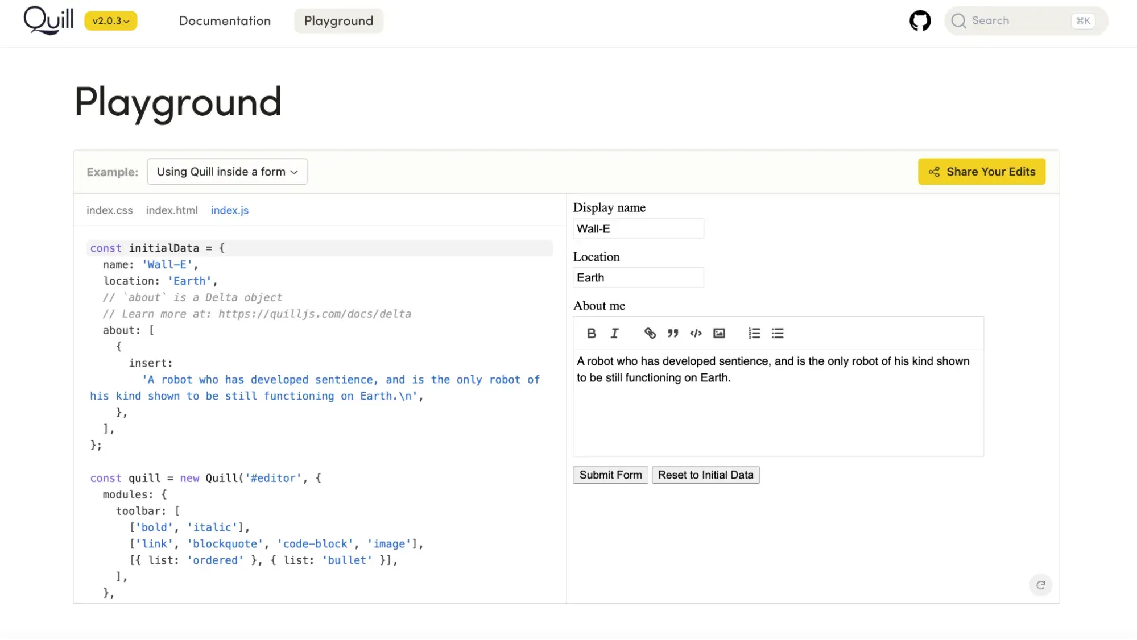This screenshot has height=640, width=1137.
Task: Click the ⌘K shortcut badge
Action: click(1082, 21)
